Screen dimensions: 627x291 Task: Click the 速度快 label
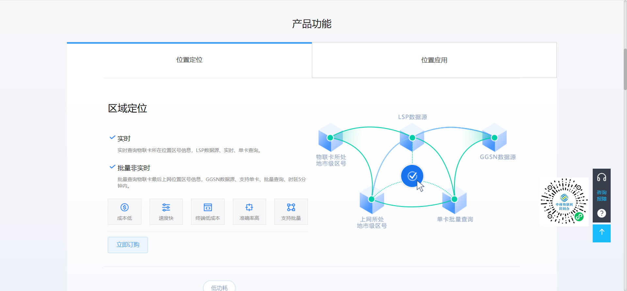click(166, 218)
